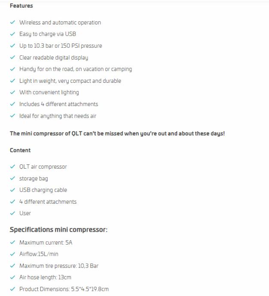
Task: Click the User item in Content list
Action: tap(25, 213)
